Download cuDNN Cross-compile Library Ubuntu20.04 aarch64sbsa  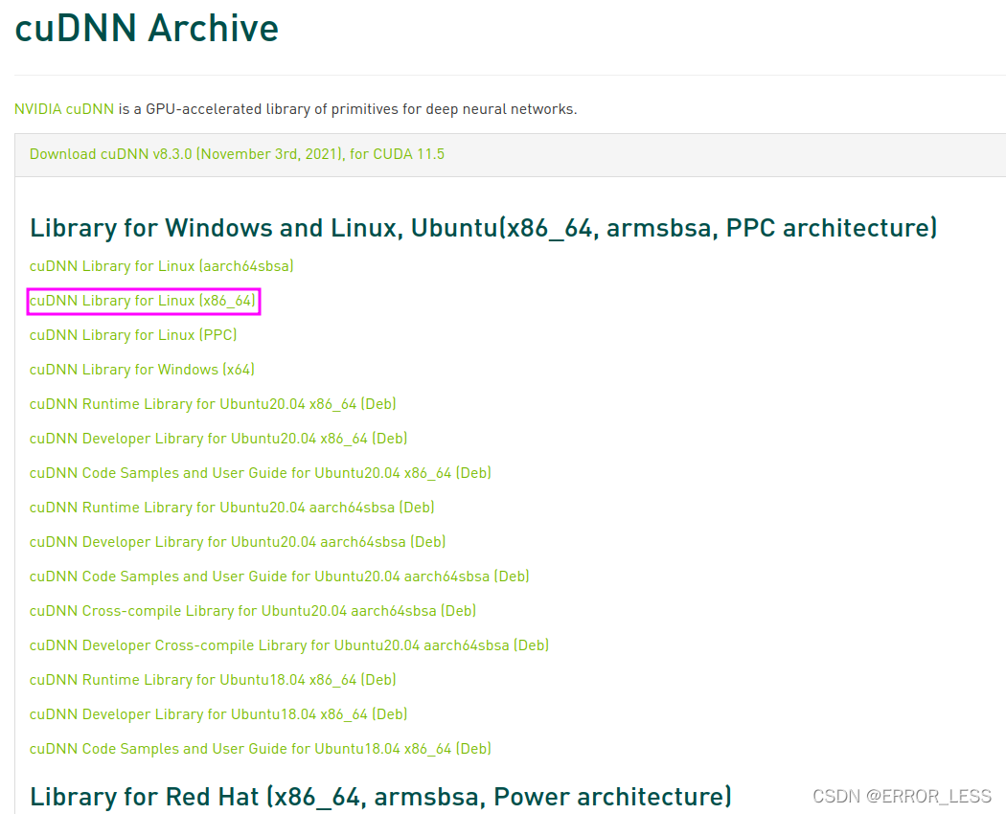click(253, 611)
